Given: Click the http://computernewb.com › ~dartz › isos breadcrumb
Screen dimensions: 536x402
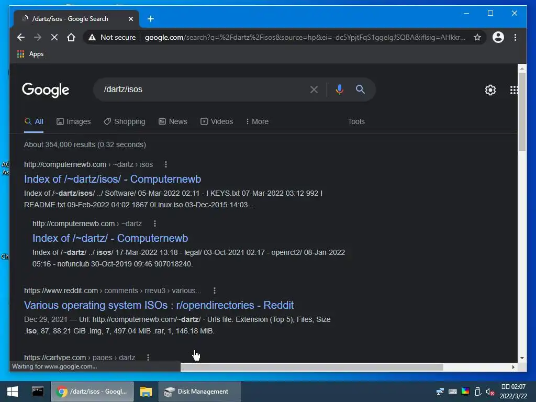Looking at the screenshot, I should point(88,164).
